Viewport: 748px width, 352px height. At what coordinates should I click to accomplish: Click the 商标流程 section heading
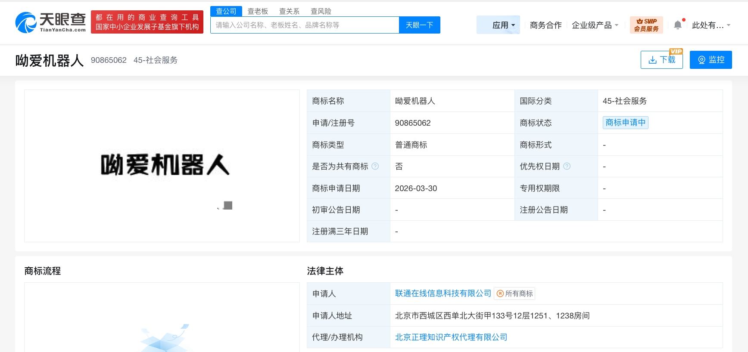43,271
